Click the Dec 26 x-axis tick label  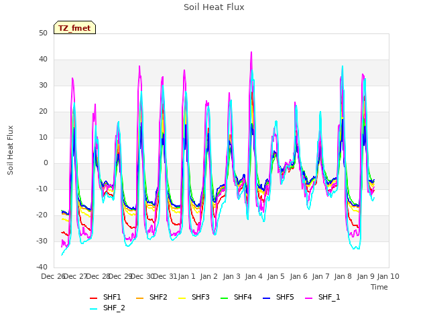(53, 276)
